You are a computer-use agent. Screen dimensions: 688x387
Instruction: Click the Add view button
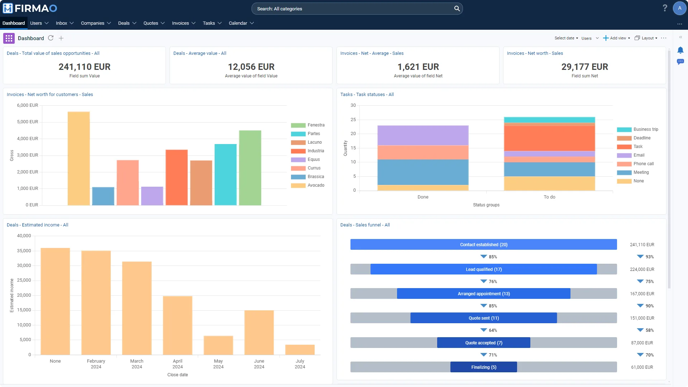pos(616,38)
